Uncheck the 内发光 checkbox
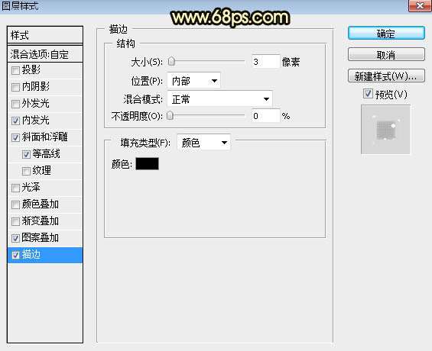 (15, 121)
